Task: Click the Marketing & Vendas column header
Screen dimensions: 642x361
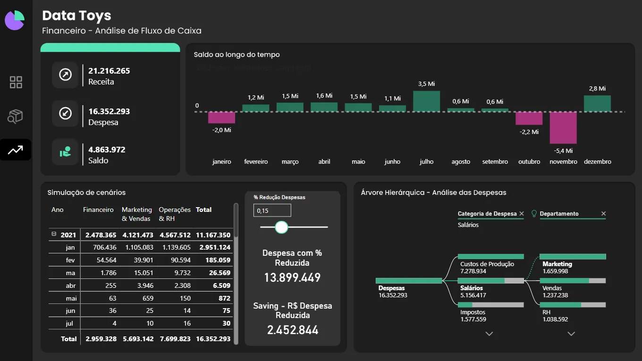Action: point(137,214)
